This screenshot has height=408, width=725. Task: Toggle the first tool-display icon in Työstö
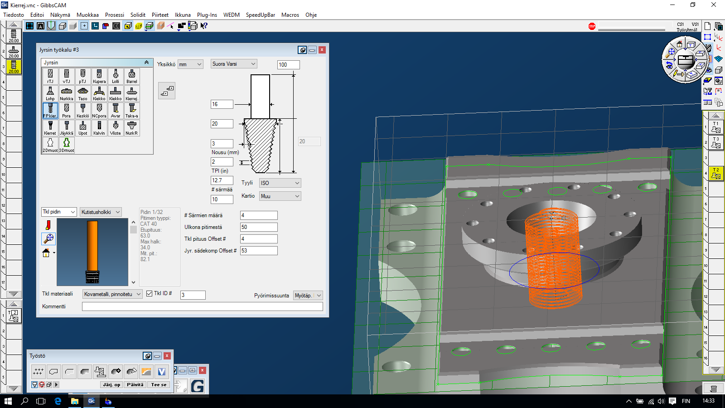(34, 384)
